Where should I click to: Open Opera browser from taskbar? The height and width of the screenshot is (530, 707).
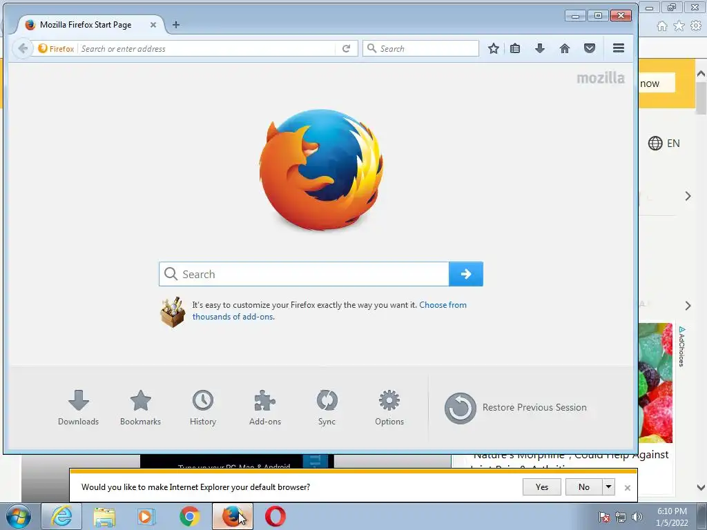[x=275, y=516]
